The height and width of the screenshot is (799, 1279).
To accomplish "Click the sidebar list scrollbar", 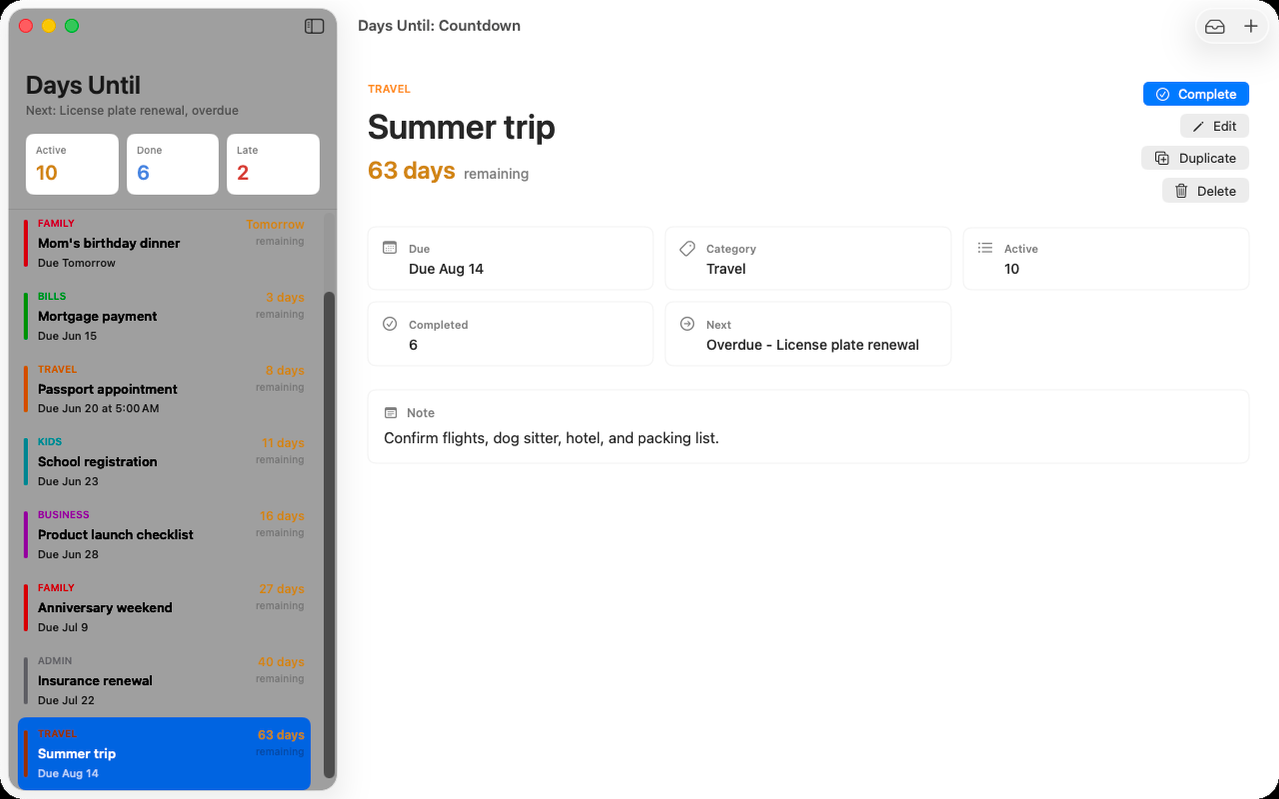I will pyautogui.click(x=329, y=534).
